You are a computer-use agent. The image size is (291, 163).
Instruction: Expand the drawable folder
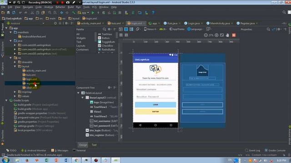[x=15, y=62]
